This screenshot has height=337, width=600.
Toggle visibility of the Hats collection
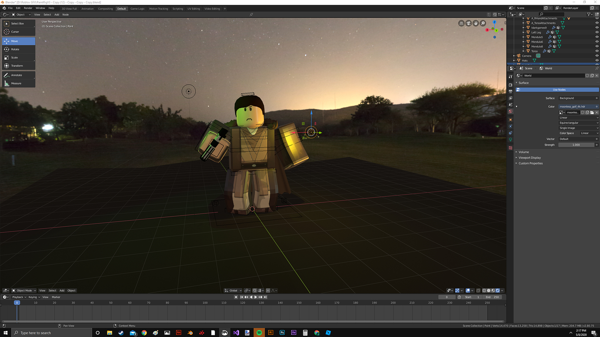597,60
